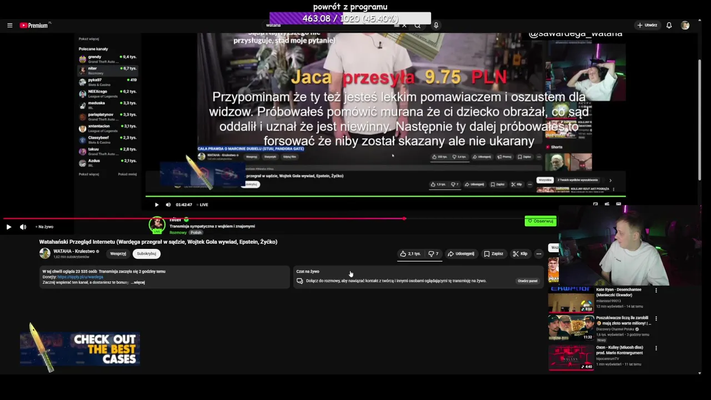Select meduska in recommended channels
The image size is (711, 400).
pos(108,105)
